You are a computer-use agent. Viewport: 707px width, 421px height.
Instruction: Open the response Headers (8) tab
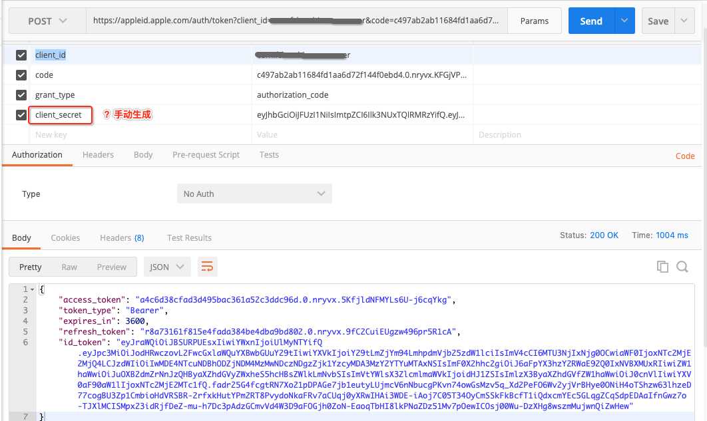point(122,237)
